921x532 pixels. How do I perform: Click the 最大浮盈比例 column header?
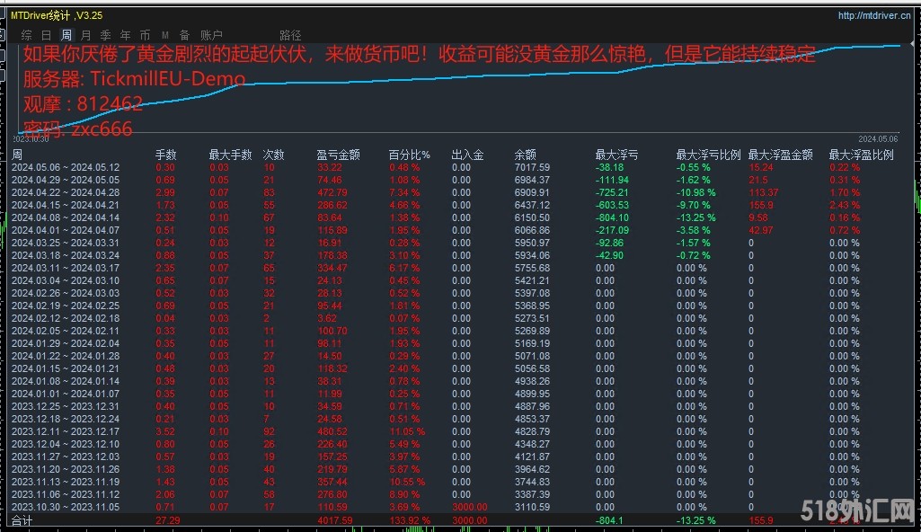[x=861, y=155]
